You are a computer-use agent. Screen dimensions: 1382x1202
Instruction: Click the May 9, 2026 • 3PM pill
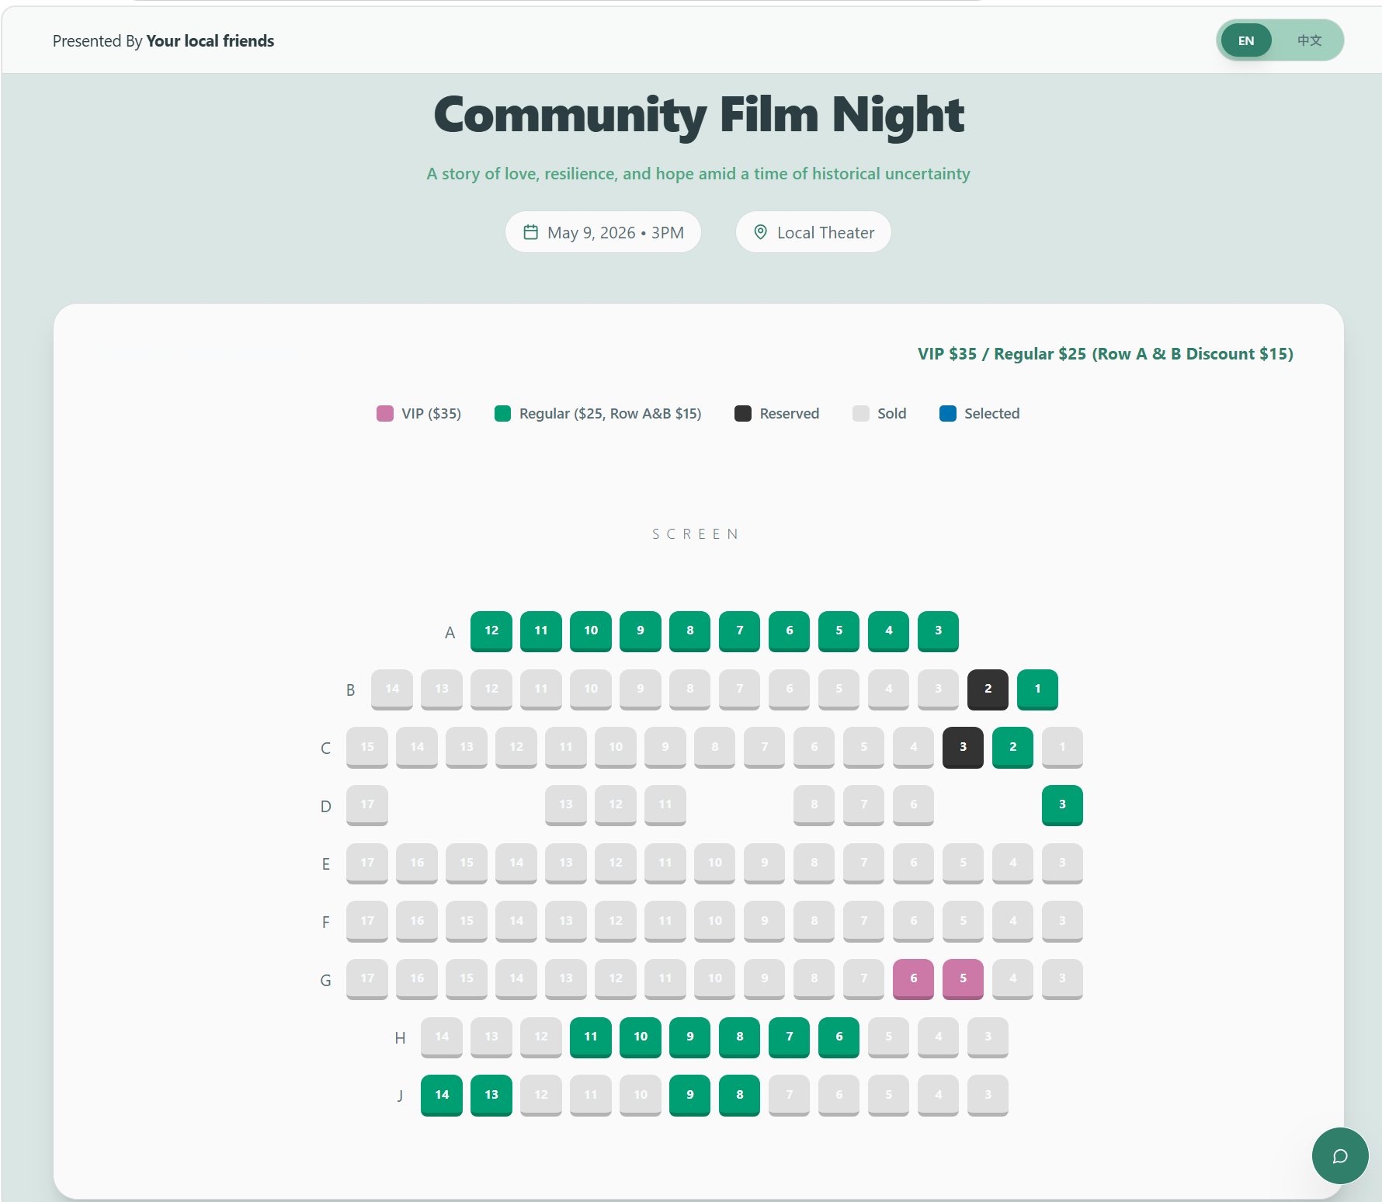pyautogui.click(x=603, y=232)
